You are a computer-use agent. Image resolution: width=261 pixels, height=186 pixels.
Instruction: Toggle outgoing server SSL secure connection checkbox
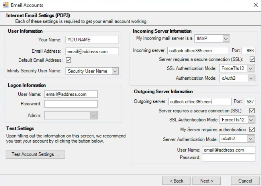(x=252, y=111)
